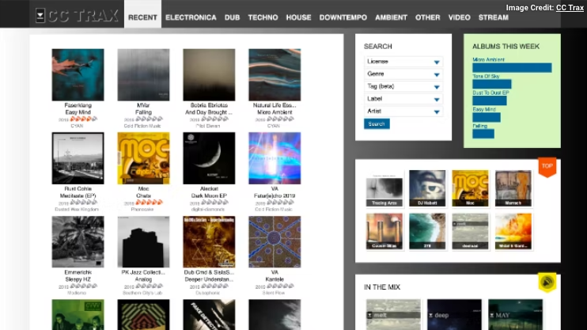Switch to the OTHER tab
Screen dimensions: 587x330
[x=427, y=17]
